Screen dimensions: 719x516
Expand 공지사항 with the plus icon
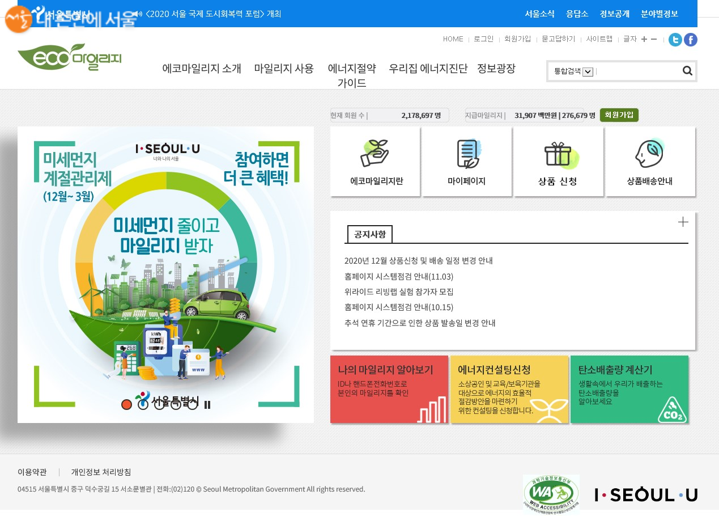click(x=683, y=222)
